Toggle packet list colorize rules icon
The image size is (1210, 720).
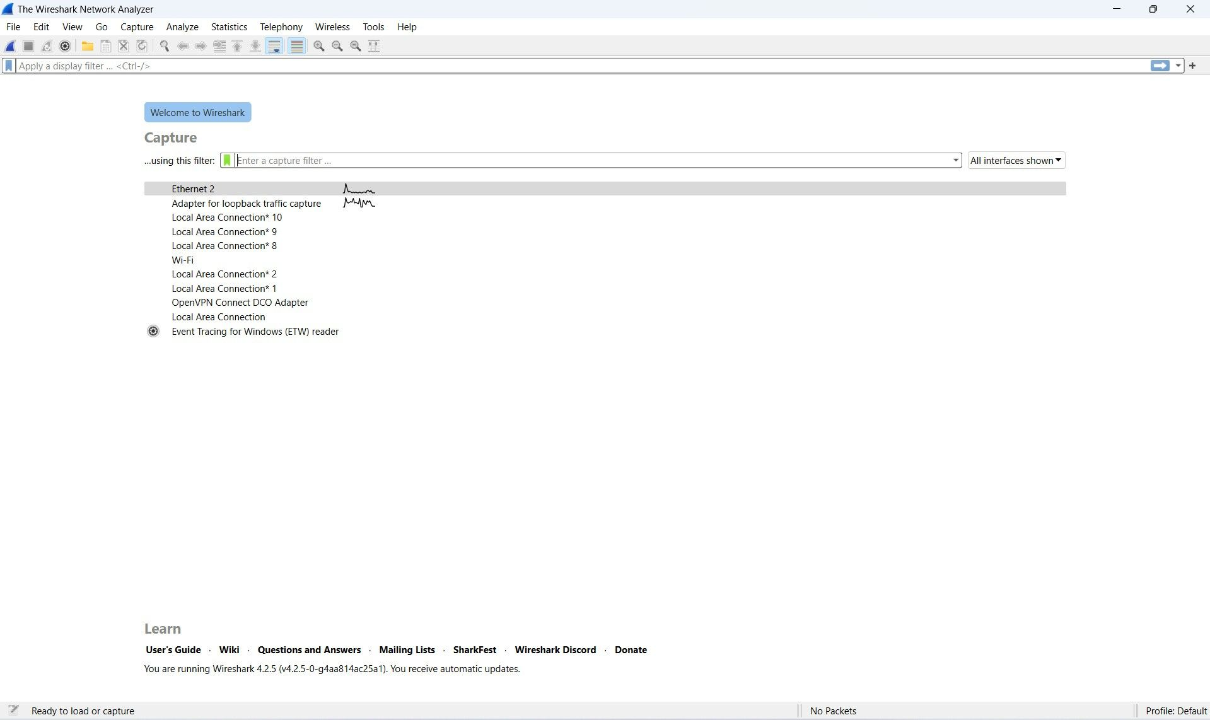point(297,46)
